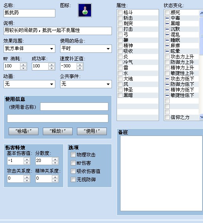Image resolution: width=203 pixels, height=223 pixels.
Task: Check the 大地 earth attribute box
Action: pos(120,79)
